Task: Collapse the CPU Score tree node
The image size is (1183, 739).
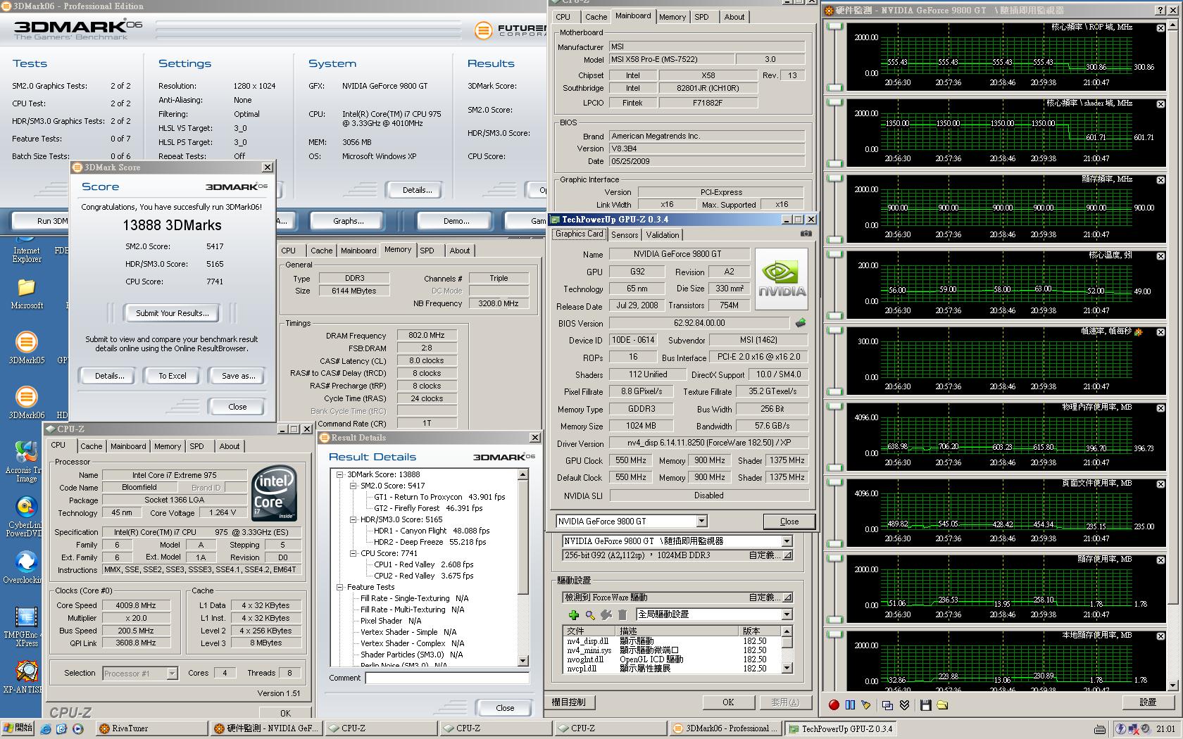Action: (353, 553)
